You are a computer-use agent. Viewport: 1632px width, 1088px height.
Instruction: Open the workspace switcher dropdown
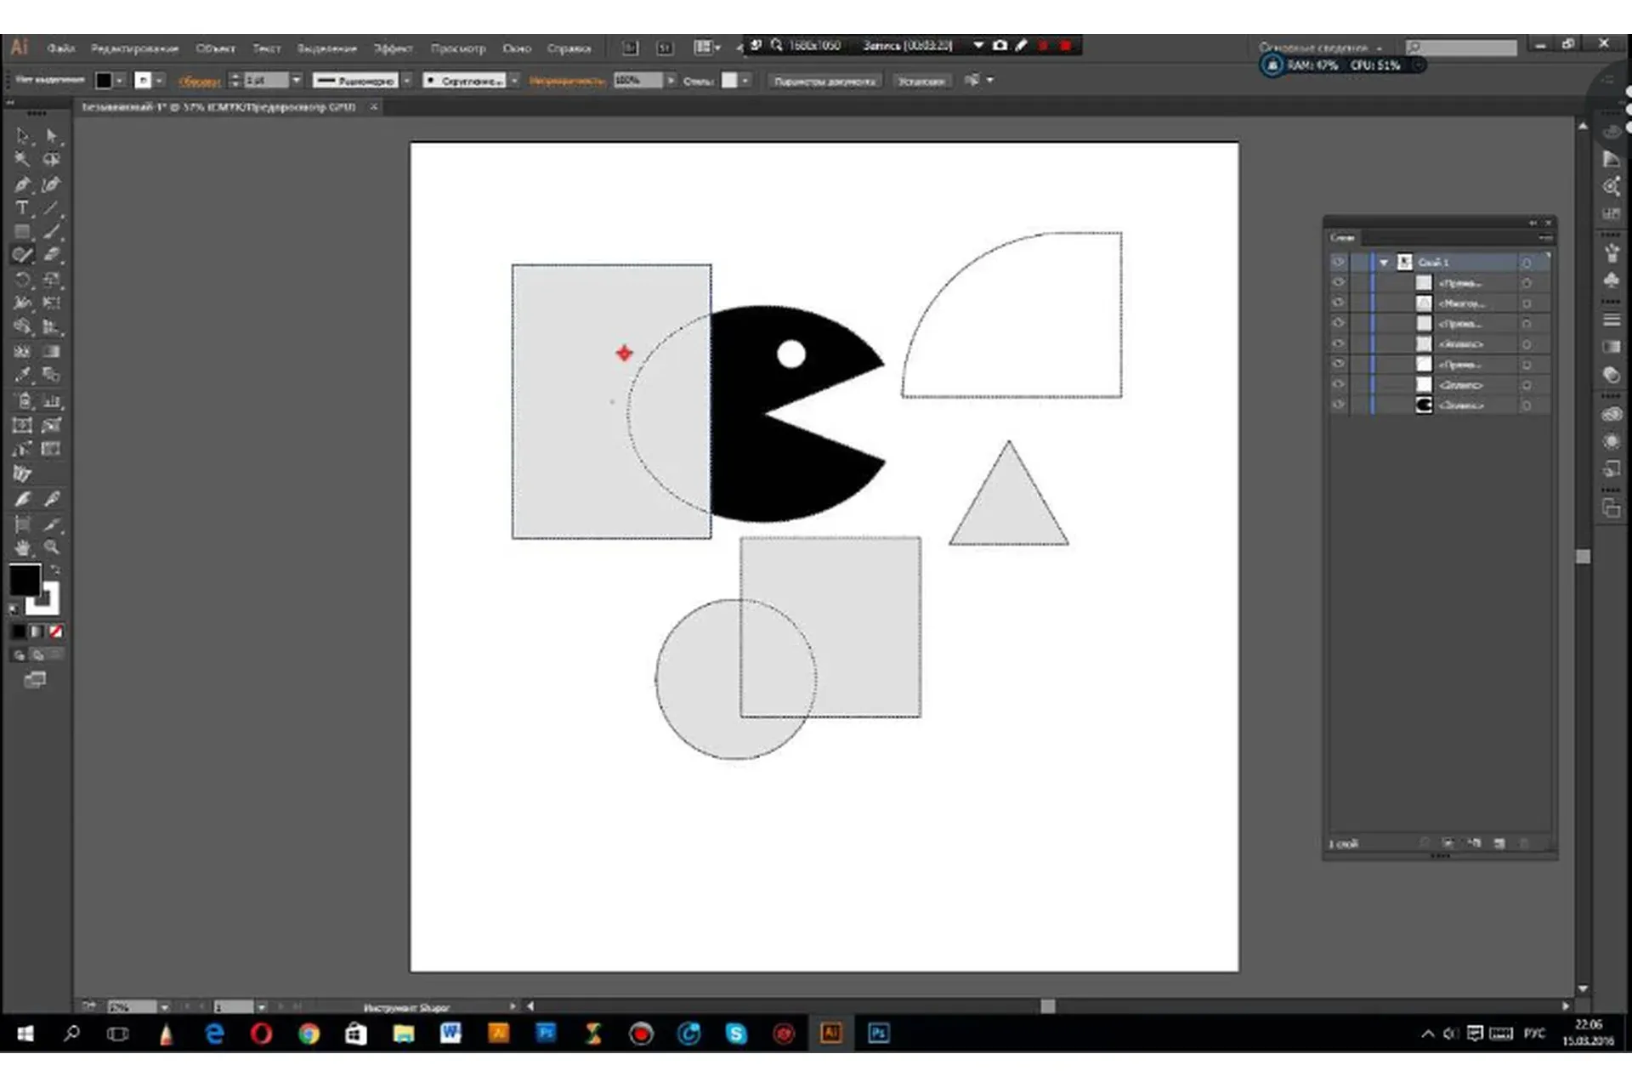pos(1321,48)
